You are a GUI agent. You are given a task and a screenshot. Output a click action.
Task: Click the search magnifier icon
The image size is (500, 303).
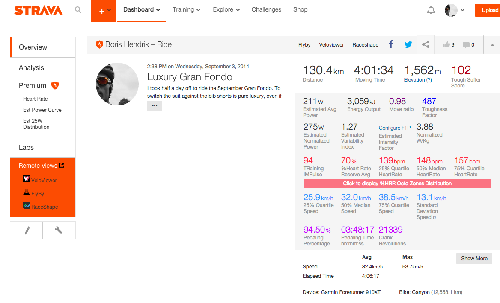78,9
